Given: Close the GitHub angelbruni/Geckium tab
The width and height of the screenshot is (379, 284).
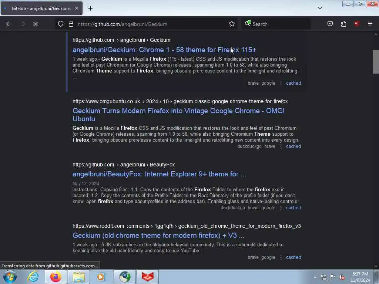Looking at the screenshot, I should [76, 8].
